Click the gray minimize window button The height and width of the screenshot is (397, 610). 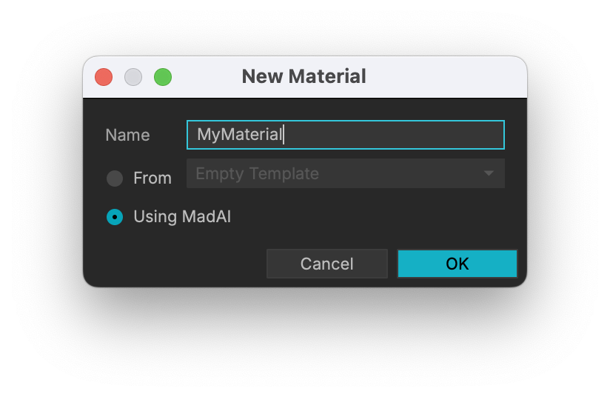[x=133, y=77]
